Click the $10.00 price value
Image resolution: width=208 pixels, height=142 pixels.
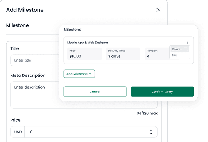tap(75, 56)
